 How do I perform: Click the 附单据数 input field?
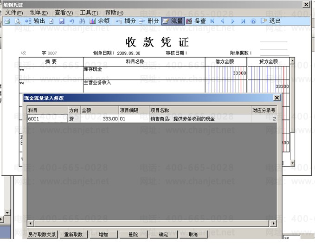pos(275,53)
